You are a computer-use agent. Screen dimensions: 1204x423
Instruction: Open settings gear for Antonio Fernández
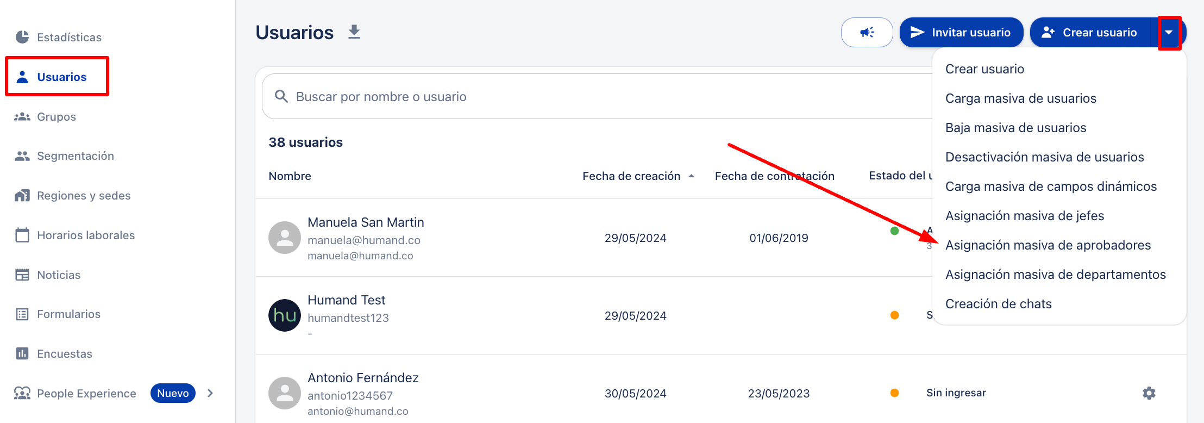click(x=1149, y=393)
